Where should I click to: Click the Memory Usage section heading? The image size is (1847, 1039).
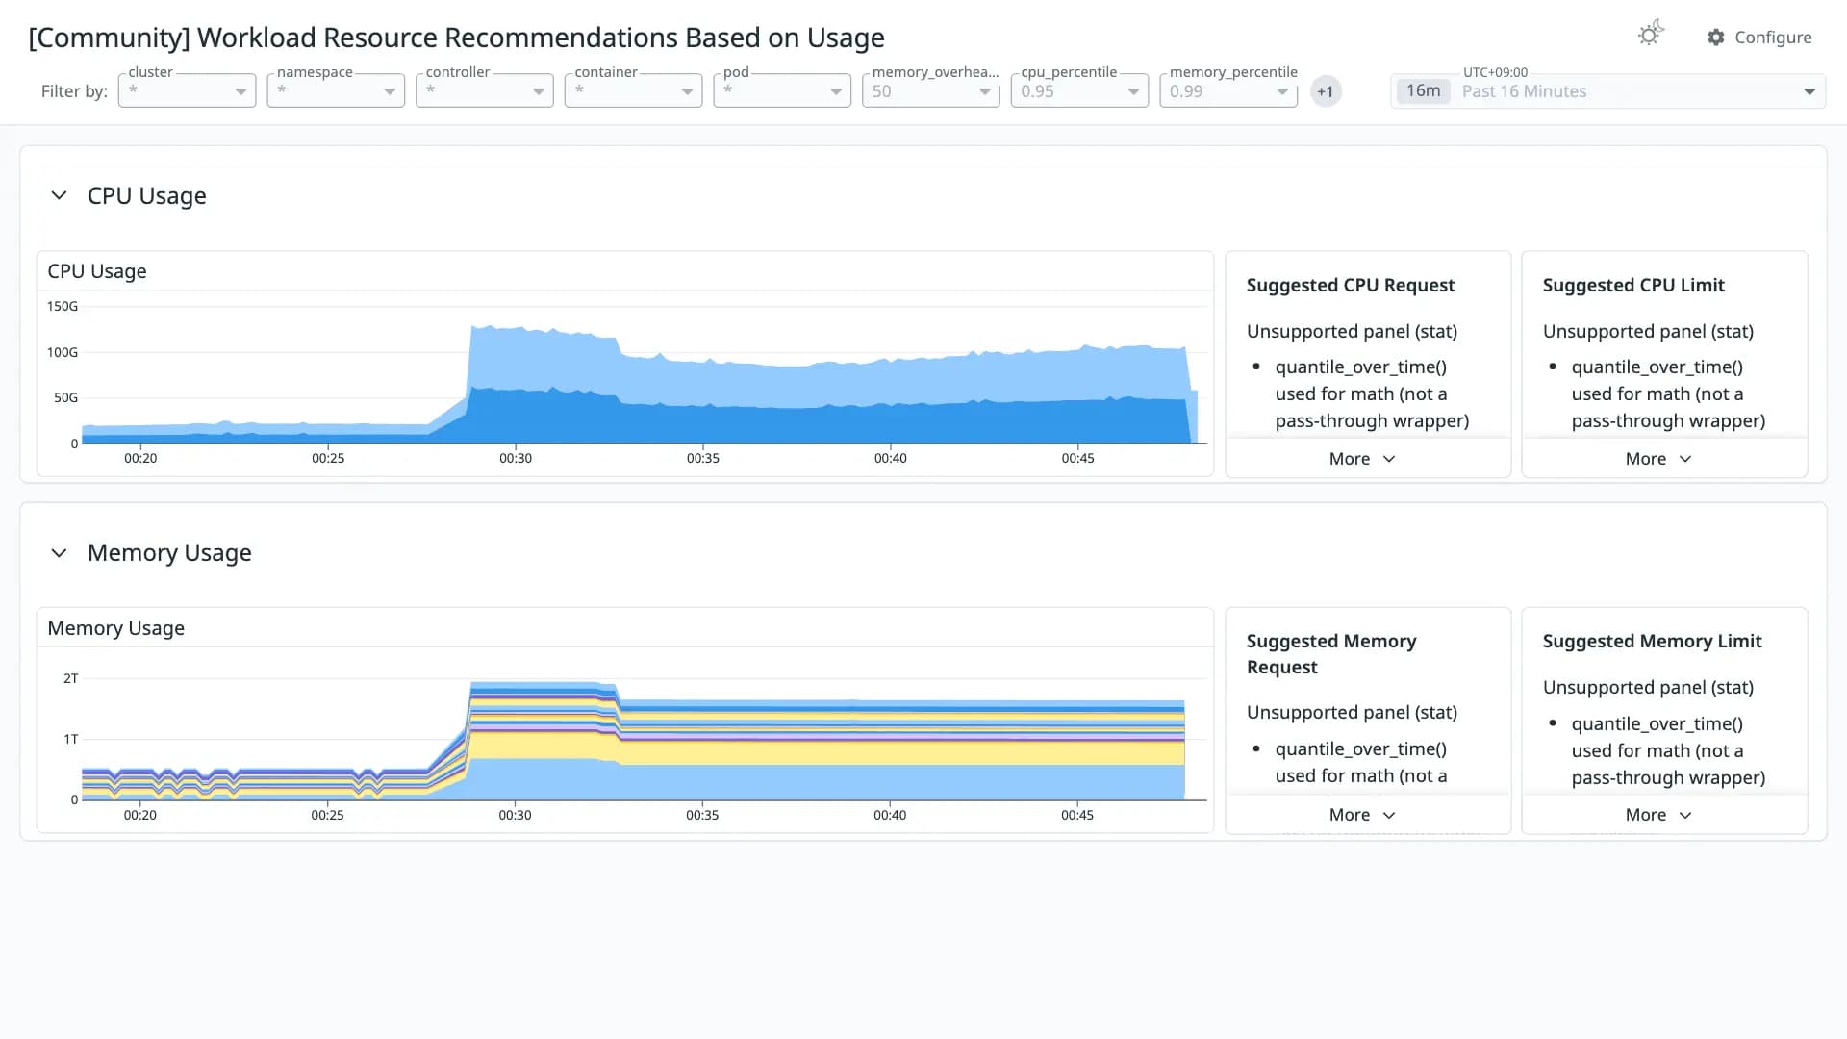tap(169, 553)
